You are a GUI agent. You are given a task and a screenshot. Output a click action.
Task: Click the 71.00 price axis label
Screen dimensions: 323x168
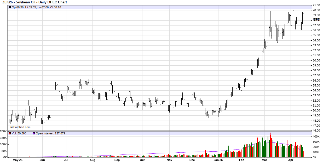tap(316, 5)
